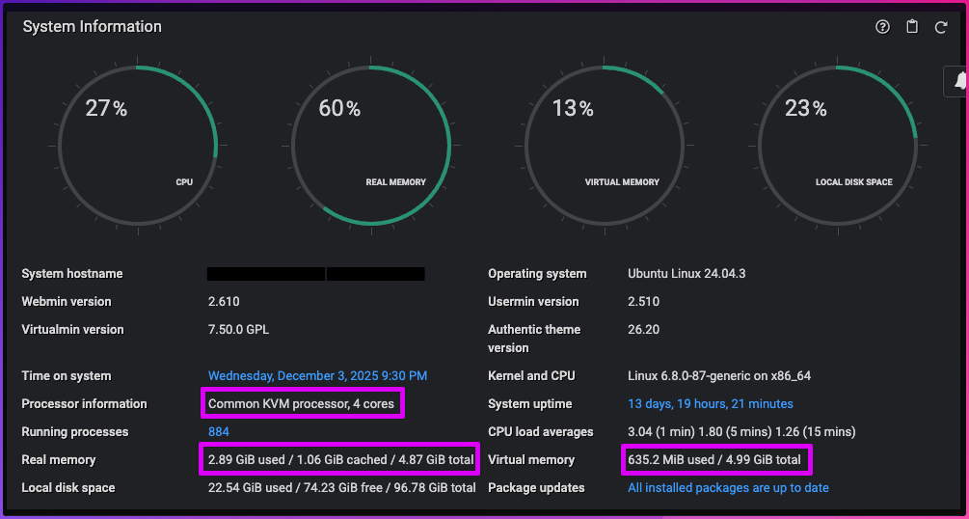Click the System Information panel title
The height and width of the screenshot is (519, 969).
point(93,27)
